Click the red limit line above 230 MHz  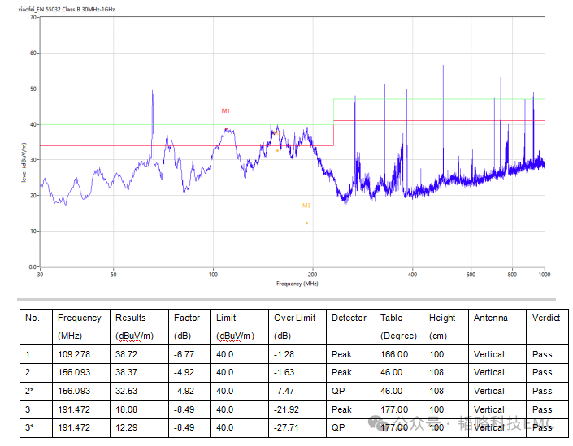[x=439, y=120]
